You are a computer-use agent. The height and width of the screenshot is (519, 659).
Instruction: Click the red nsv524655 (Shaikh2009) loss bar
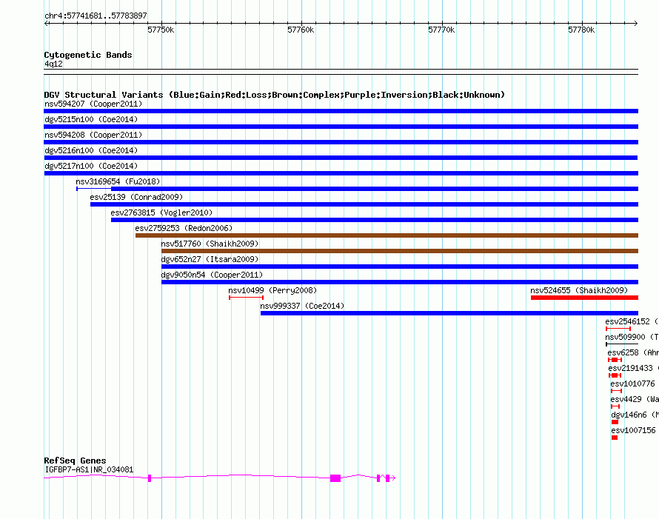click(x=584, y=298)
